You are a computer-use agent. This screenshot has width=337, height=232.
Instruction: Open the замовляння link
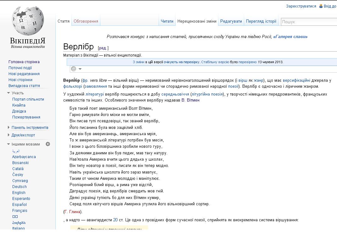[96, 86]
